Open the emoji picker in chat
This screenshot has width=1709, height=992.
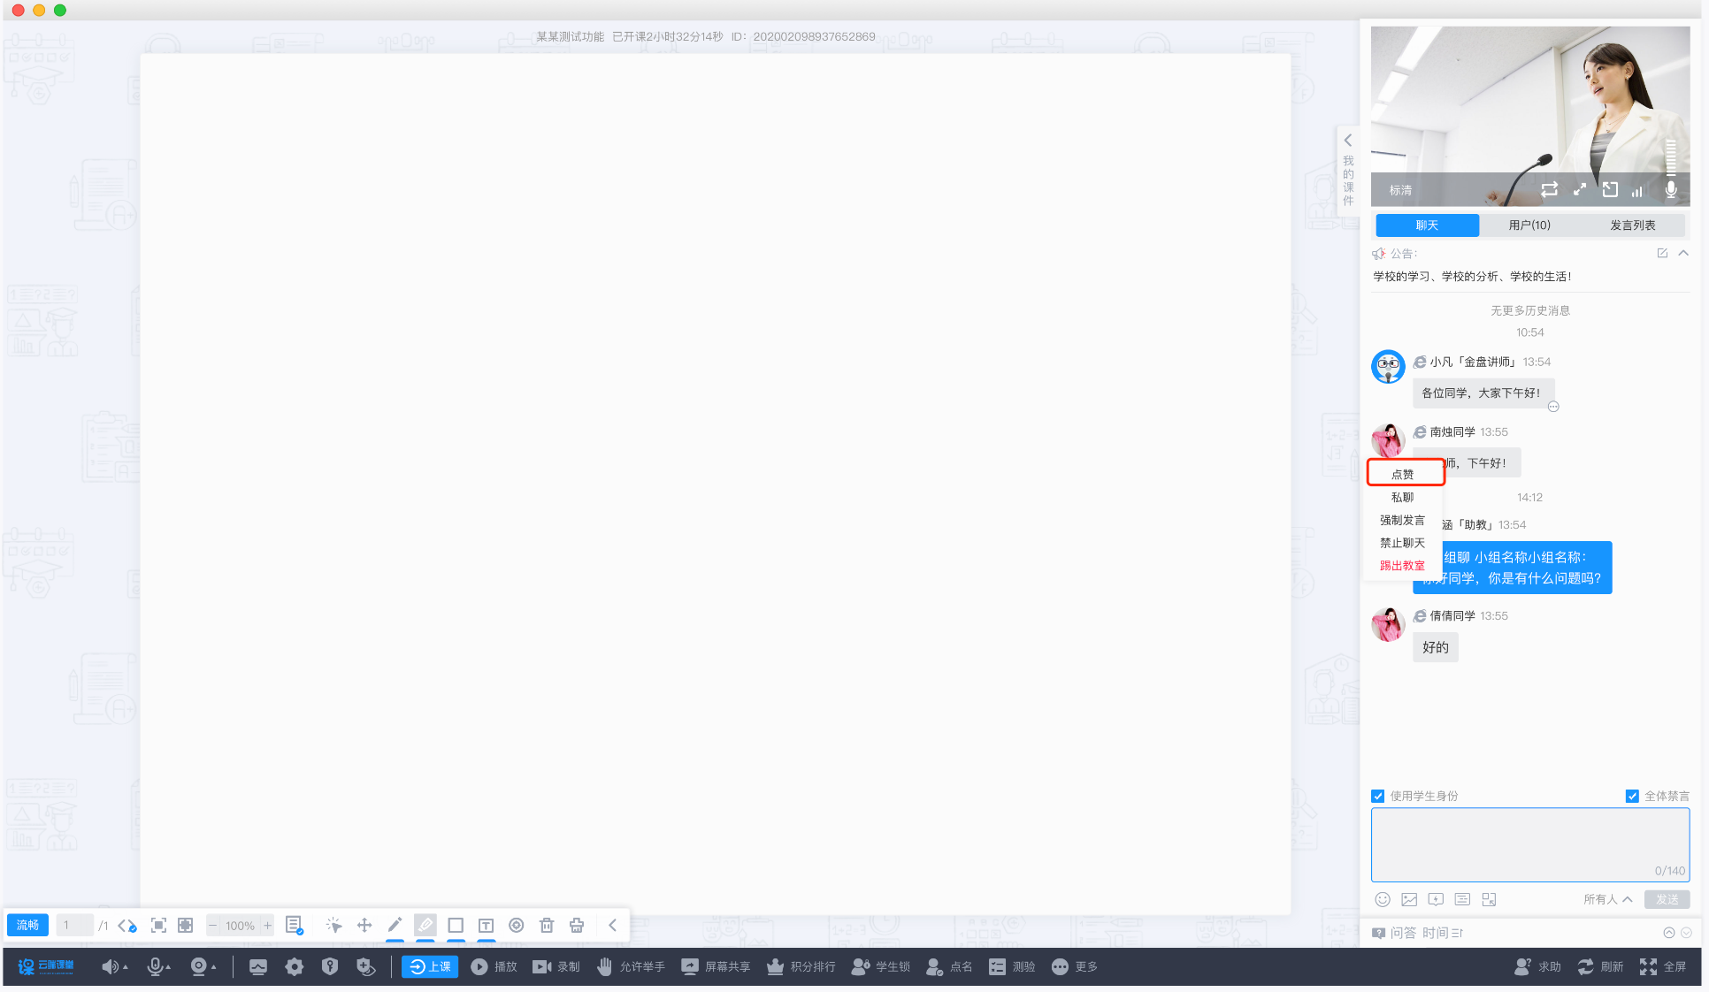pyautogui.click(x=1383, y=899)
